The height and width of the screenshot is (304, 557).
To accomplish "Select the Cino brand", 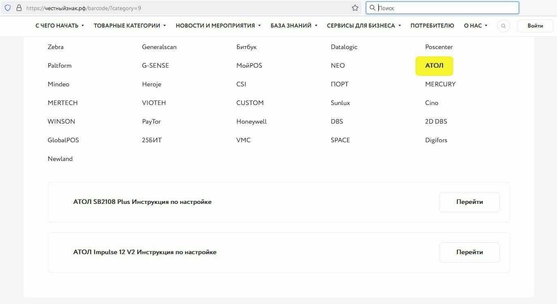I will pos(432,103).
